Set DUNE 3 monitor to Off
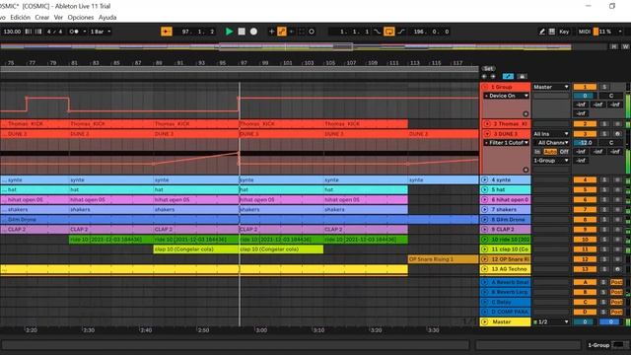 click(x=564, y=151)
